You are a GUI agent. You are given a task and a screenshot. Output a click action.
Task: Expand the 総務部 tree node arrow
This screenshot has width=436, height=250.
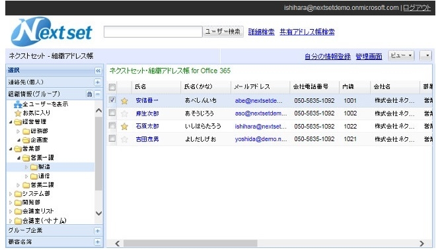18,131
